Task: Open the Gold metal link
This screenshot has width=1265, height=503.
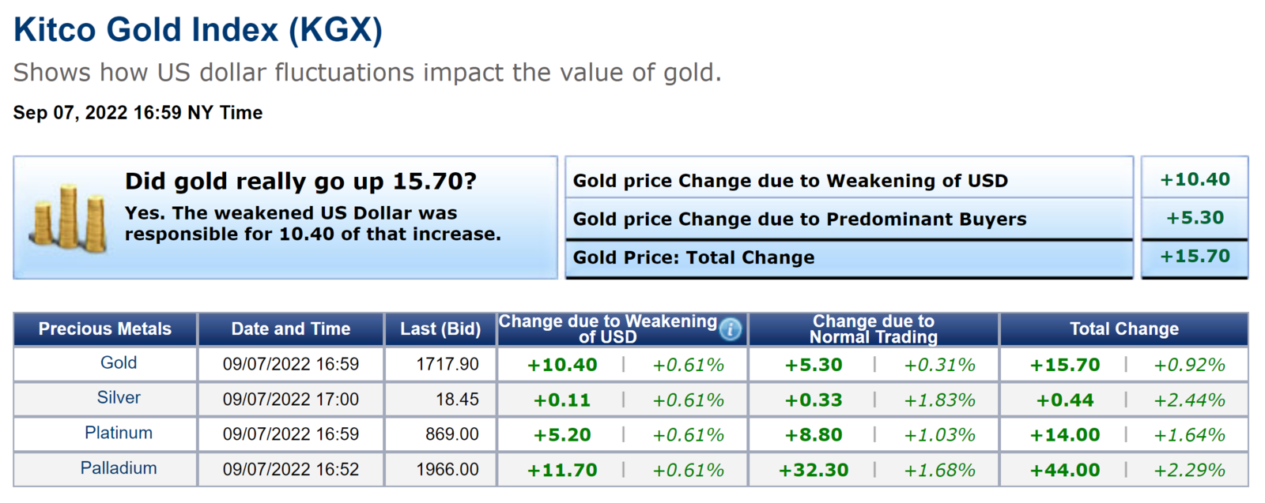Action: tap(119, 363)
